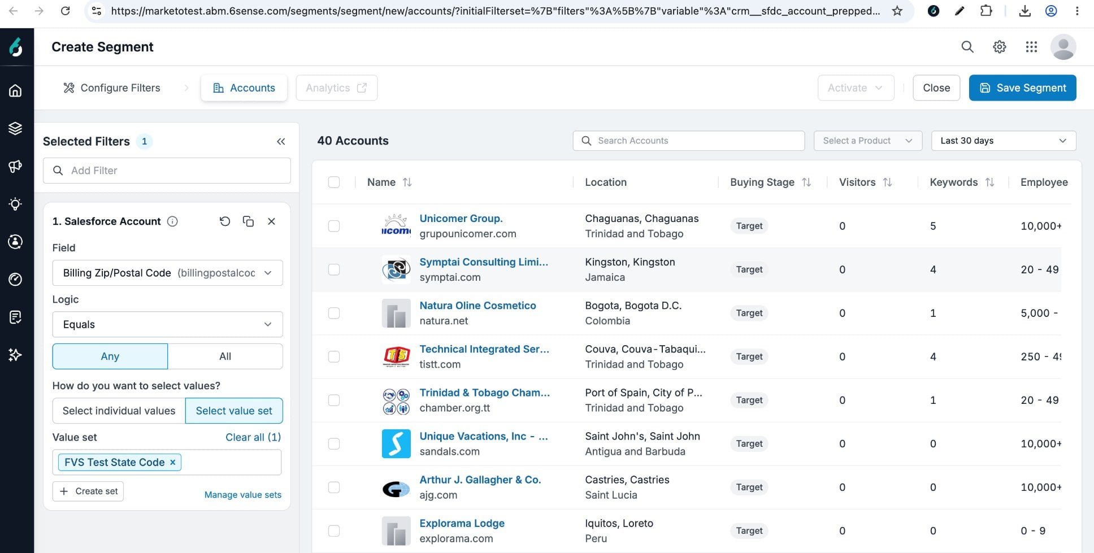Screen dimensions: 1094x553
Task: Open the stacked layers sidebar icon
Action: (16, 128)
